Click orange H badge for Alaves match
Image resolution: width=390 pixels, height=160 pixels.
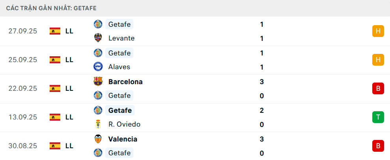coord(378,60)
